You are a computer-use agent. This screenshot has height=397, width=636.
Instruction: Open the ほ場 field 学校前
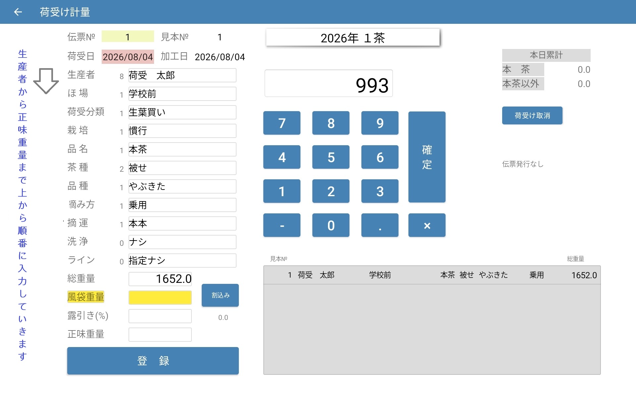coord(182,94)
